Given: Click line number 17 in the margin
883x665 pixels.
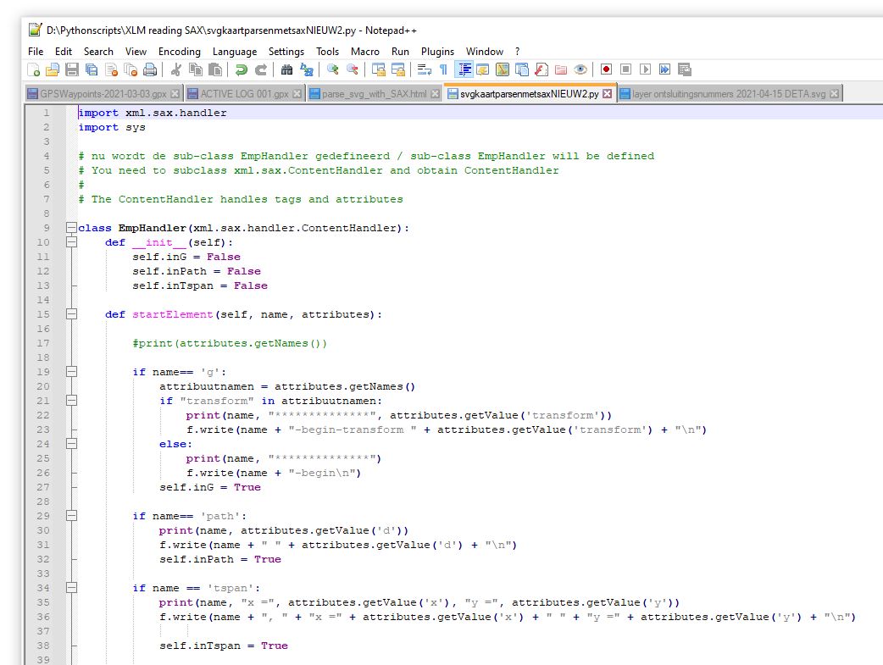Looking at the screenshot, I should [x=44, y=343].
